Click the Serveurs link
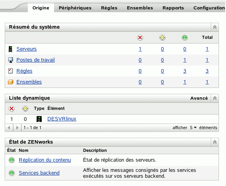The image size is (226, 186). point(27,49)
